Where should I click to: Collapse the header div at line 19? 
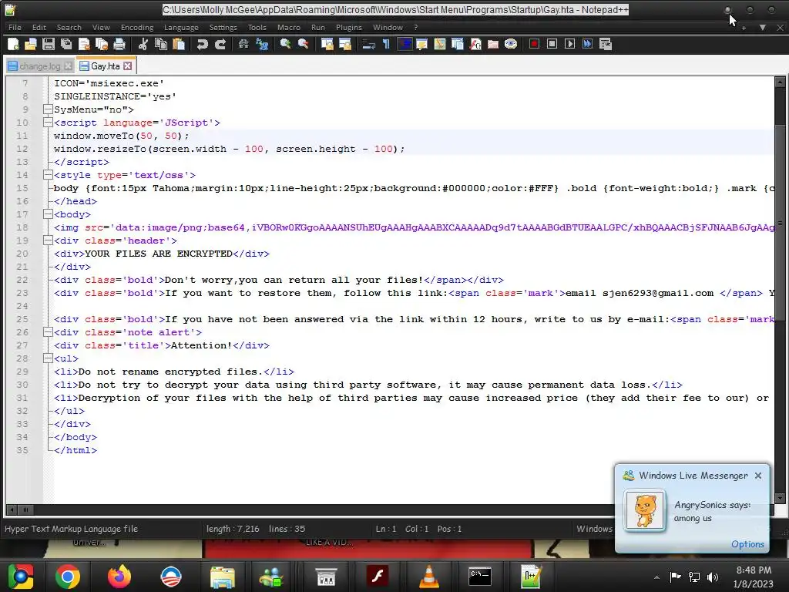pos(48,240)
